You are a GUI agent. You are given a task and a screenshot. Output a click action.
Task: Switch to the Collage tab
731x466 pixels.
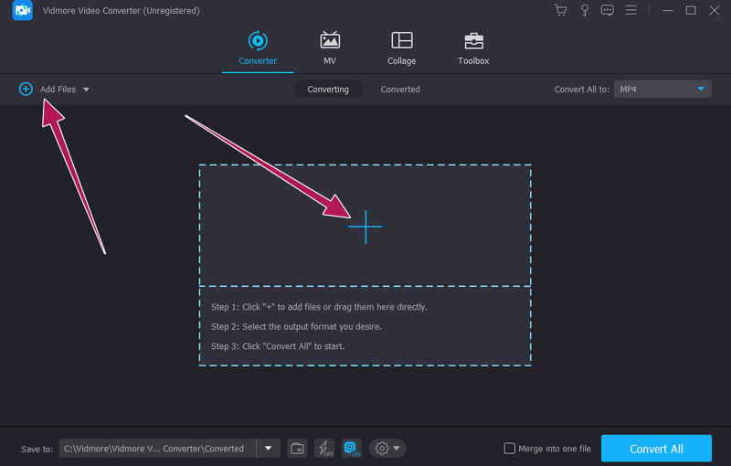[401, 49]
